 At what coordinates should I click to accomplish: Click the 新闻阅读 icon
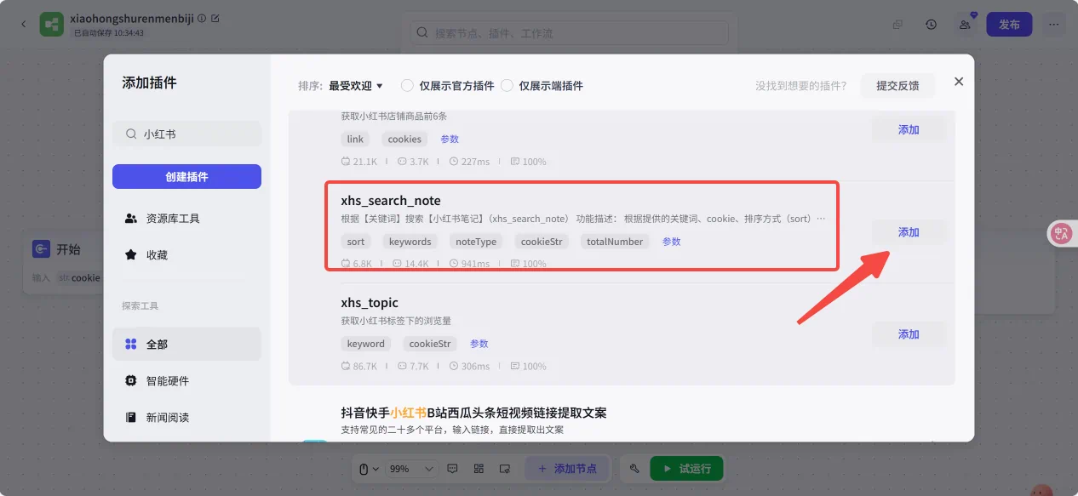point(131,418)
